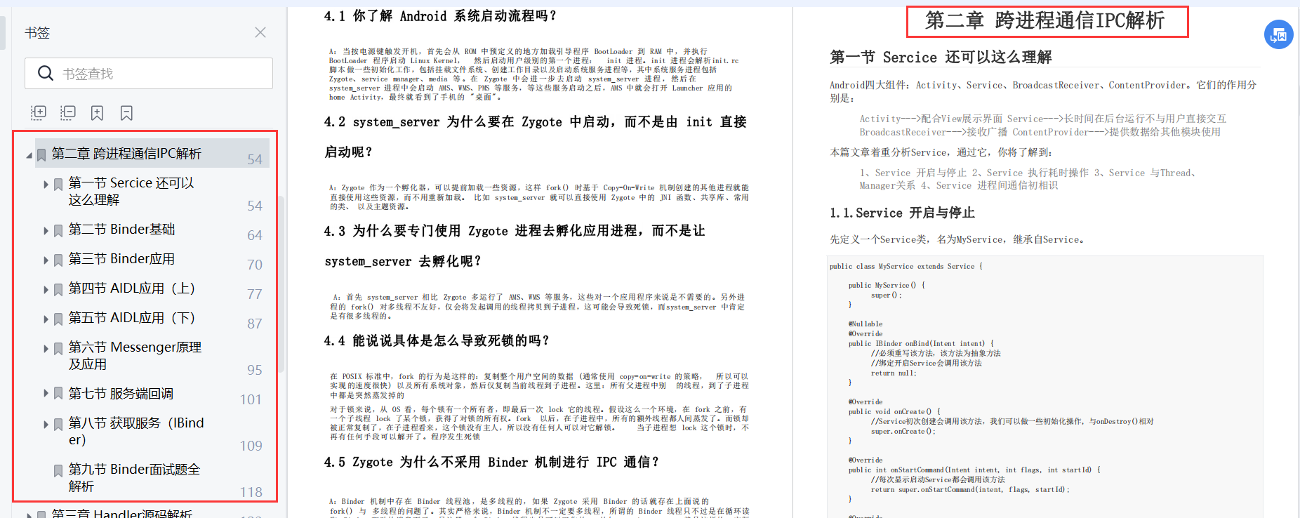Expand 第一节 Sercice 还可以这么理解 bookmark
Screen dimensions: 1300x518
(46, 185)
